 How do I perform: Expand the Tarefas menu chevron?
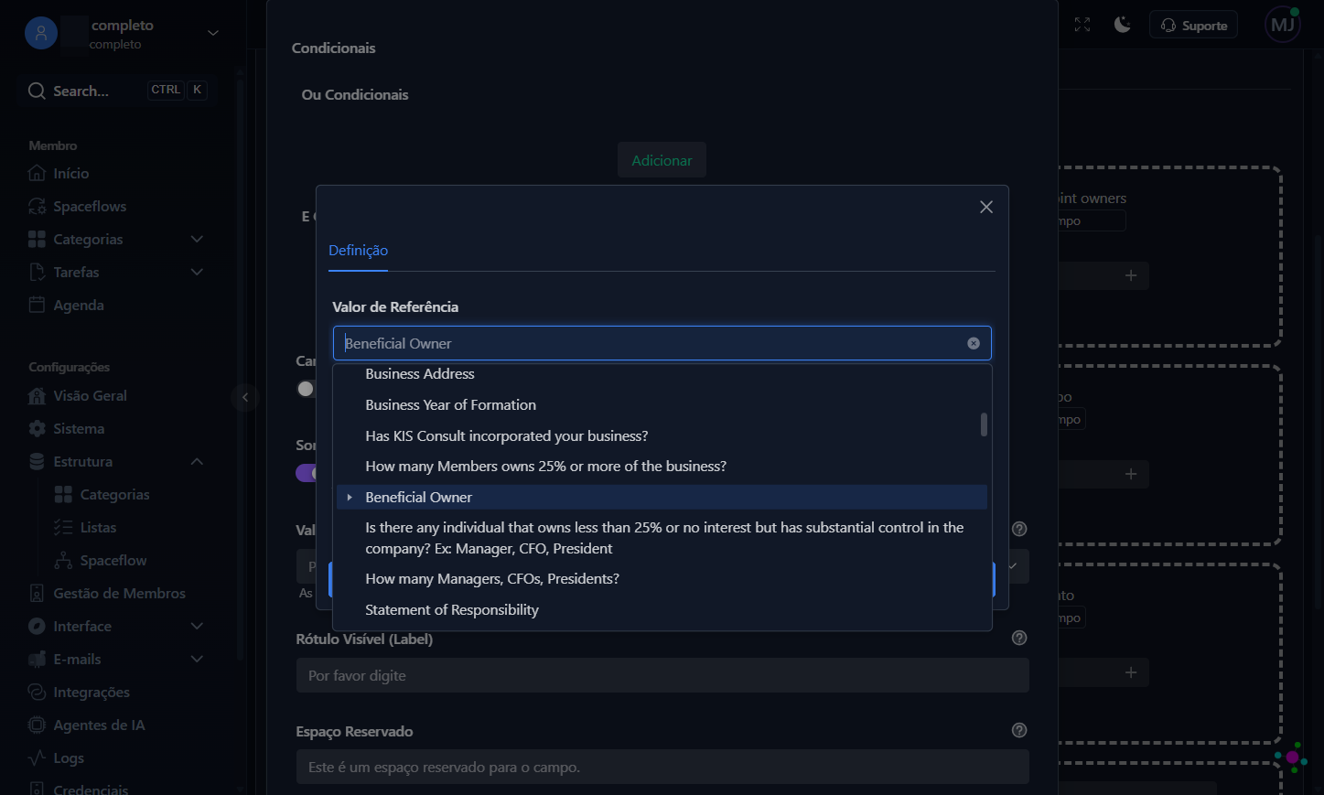tap(197, 272)
